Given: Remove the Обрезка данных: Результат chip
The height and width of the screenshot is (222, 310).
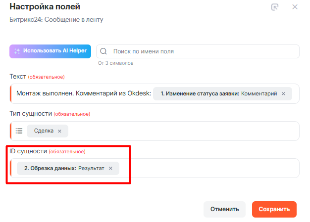Looking at the screenshot, I should [x=110, y=168].
